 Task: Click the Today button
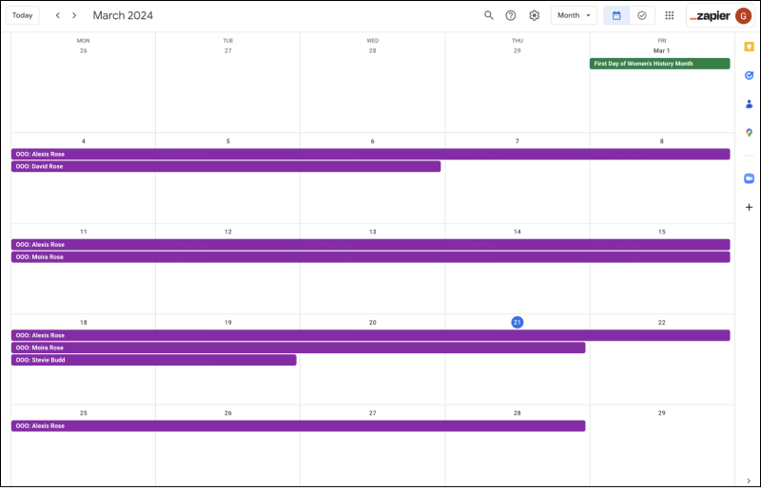(22, 15)
